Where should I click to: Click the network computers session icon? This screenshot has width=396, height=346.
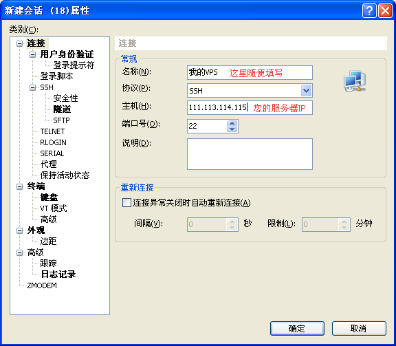click(x=355, y=81)
